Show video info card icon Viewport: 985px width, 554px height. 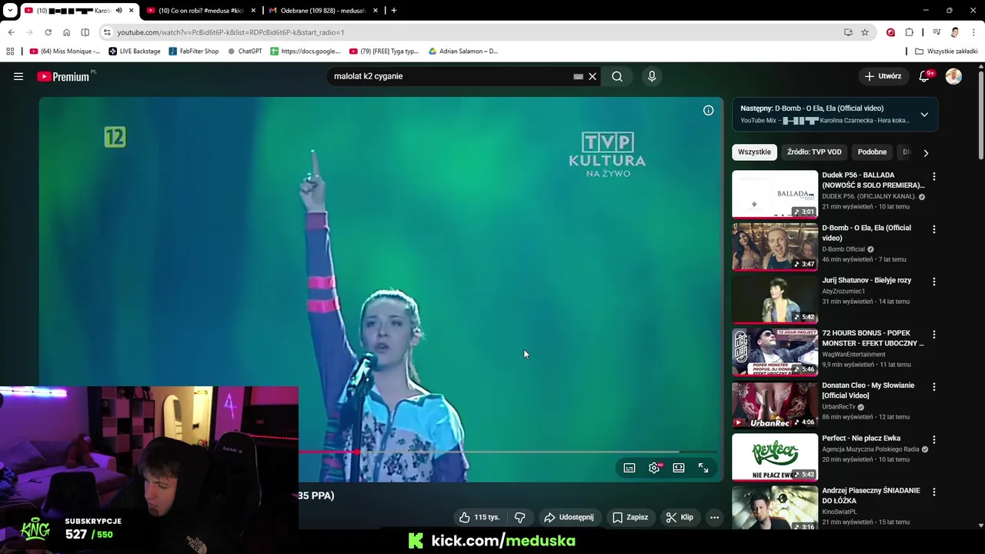tap(708, 110)
